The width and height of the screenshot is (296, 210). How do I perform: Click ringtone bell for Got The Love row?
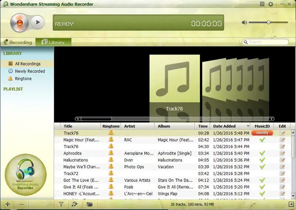click(x=111, y=180)
